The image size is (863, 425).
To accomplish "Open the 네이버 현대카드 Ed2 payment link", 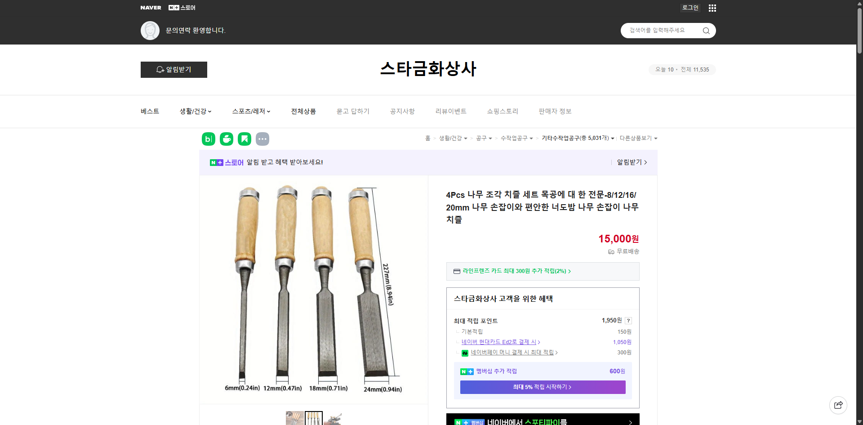I will tap(500, 342).
